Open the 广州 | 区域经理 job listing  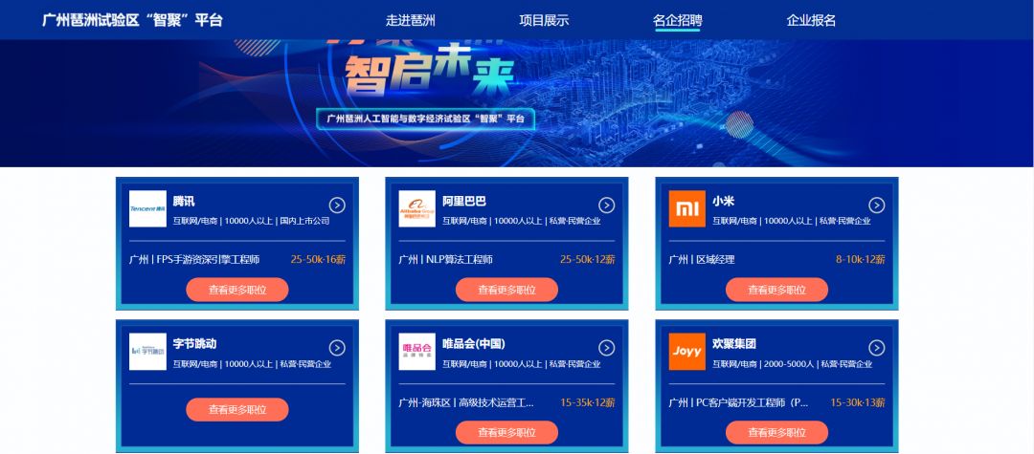point(702,260)
